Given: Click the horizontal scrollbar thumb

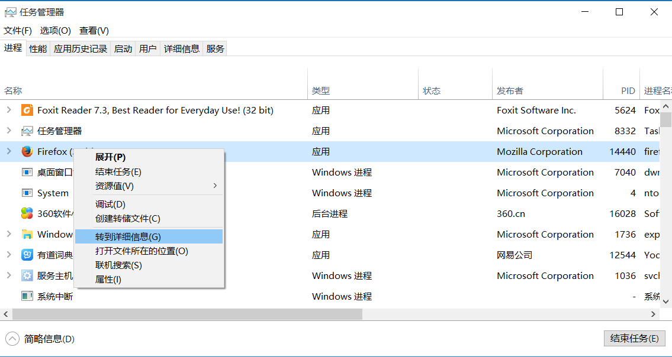Looking at the screenshot, I should (x=187, y=314).
